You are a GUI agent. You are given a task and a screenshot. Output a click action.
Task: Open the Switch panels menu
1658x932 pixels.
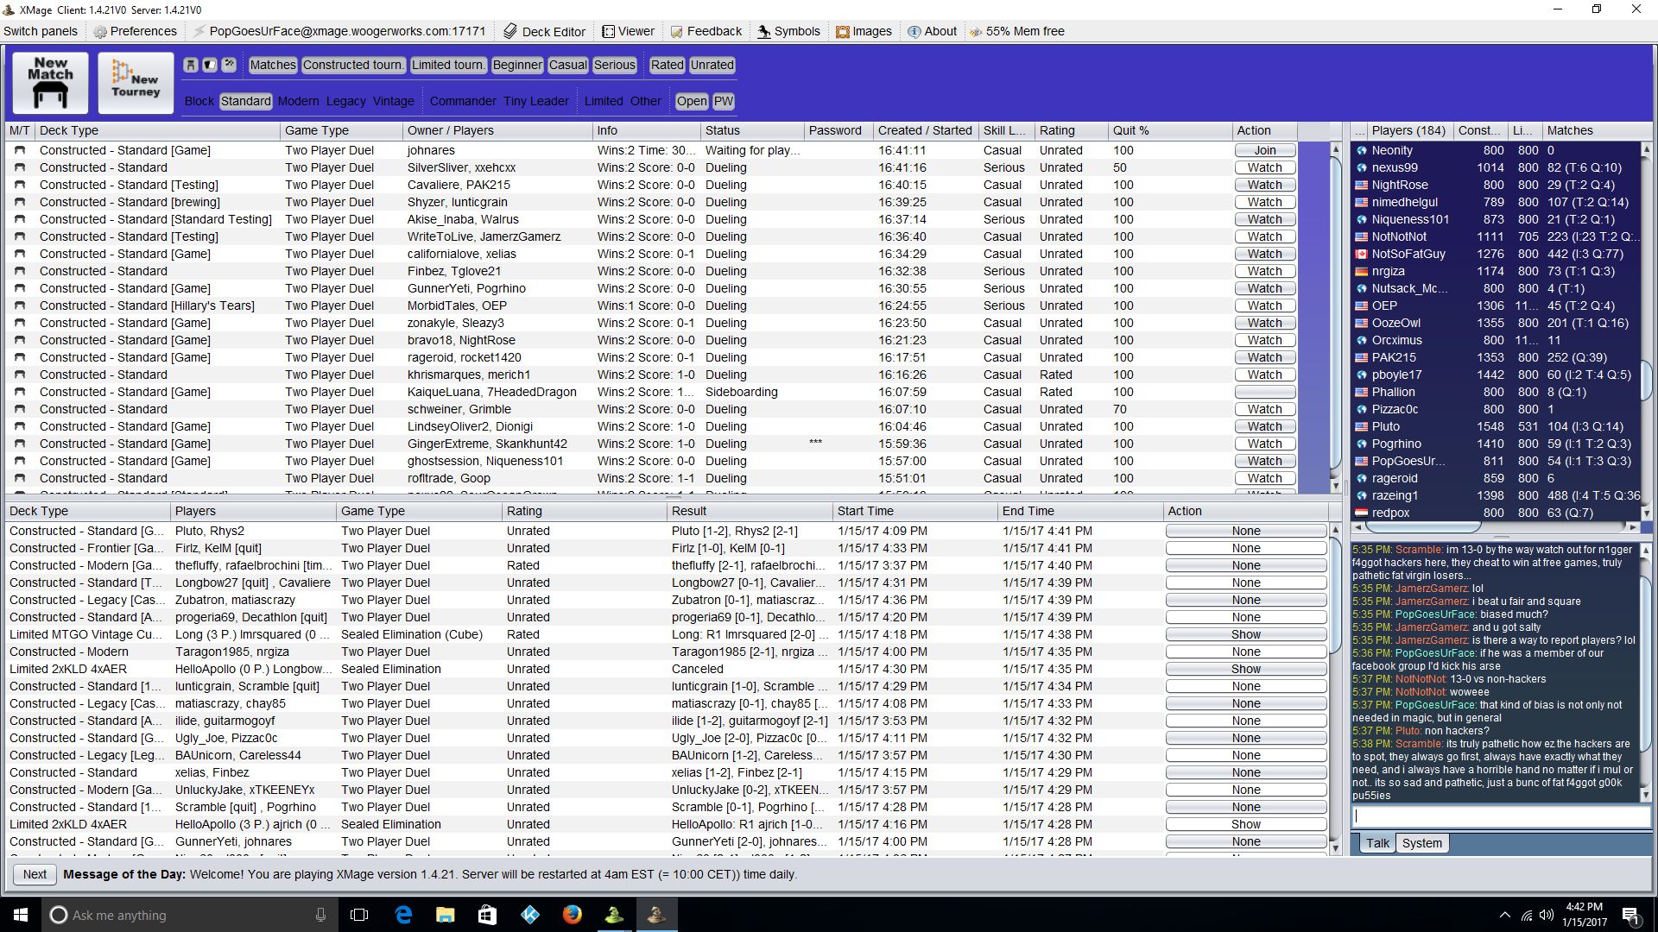[41, 31]
